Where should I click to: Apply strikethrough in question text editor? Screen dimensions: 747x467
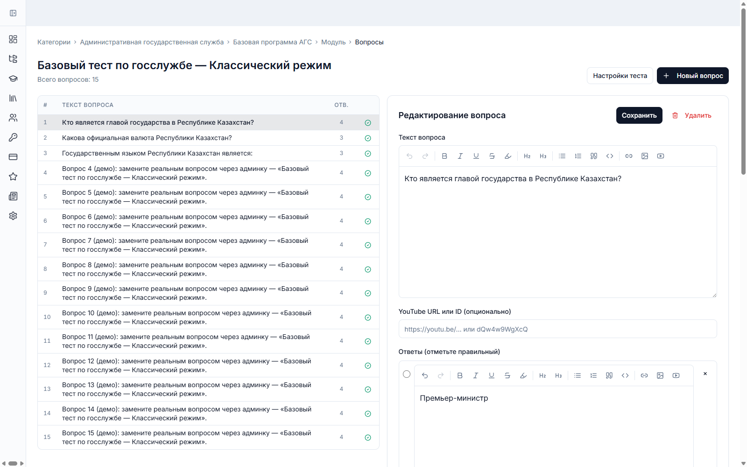pyautogui.click(x=492, y=156)
